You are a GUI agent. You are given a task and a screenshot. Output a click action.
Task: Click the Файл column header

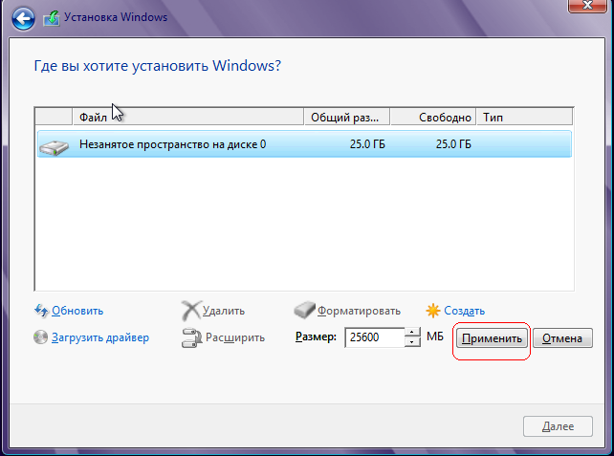pos(188,117)
